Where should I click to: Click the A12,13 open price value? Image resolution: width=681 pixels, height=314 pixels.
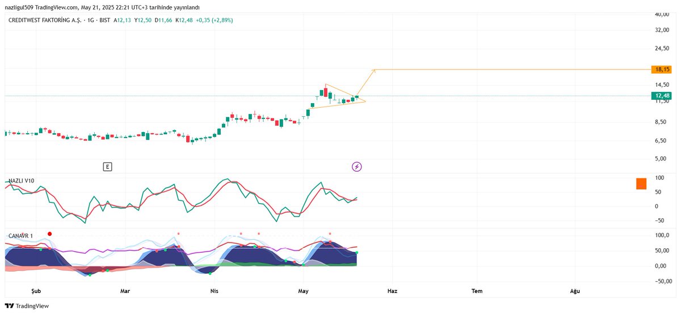coord(123,20)
